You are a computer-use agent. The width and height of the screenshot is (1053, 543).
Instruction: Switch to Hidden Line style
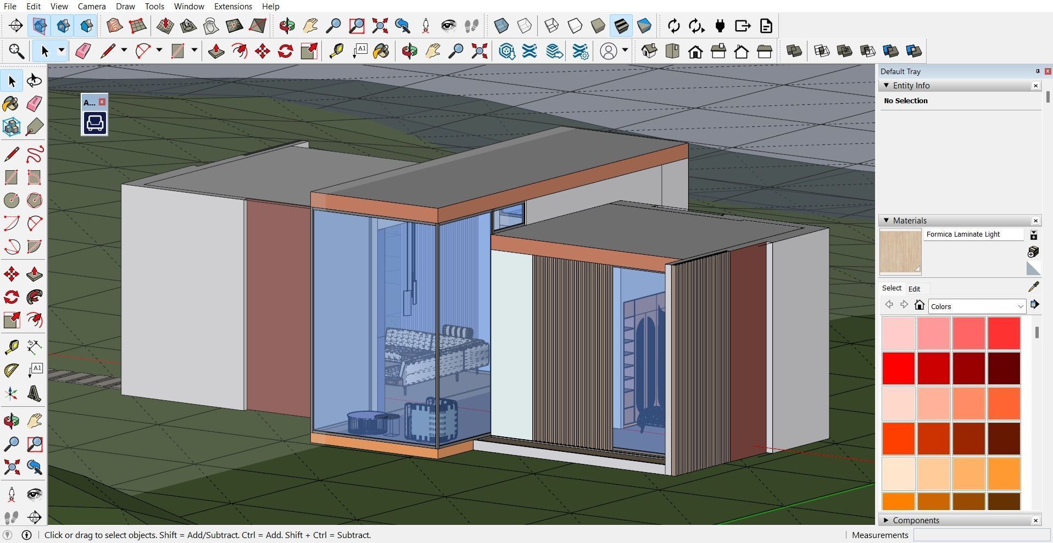click(x=575, y=26)
